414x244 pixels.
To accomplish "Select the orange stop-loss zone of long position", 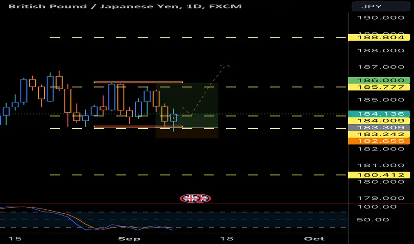I will tap(187, 133).
